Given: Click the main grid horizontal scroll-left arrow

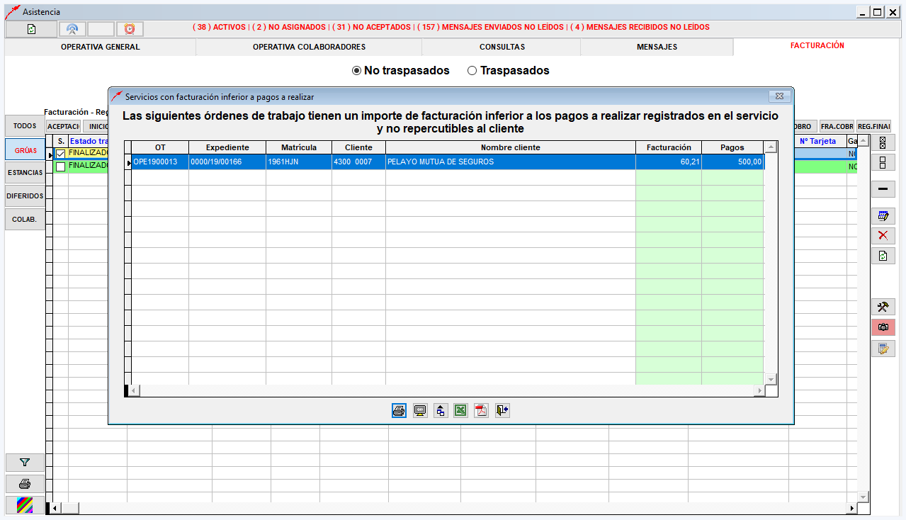Looking at the screenshot, I should tap(54, 508).
